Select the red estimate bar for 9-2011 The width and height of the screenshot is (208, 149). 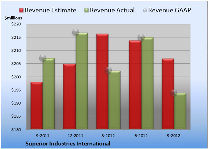[37, 106]
